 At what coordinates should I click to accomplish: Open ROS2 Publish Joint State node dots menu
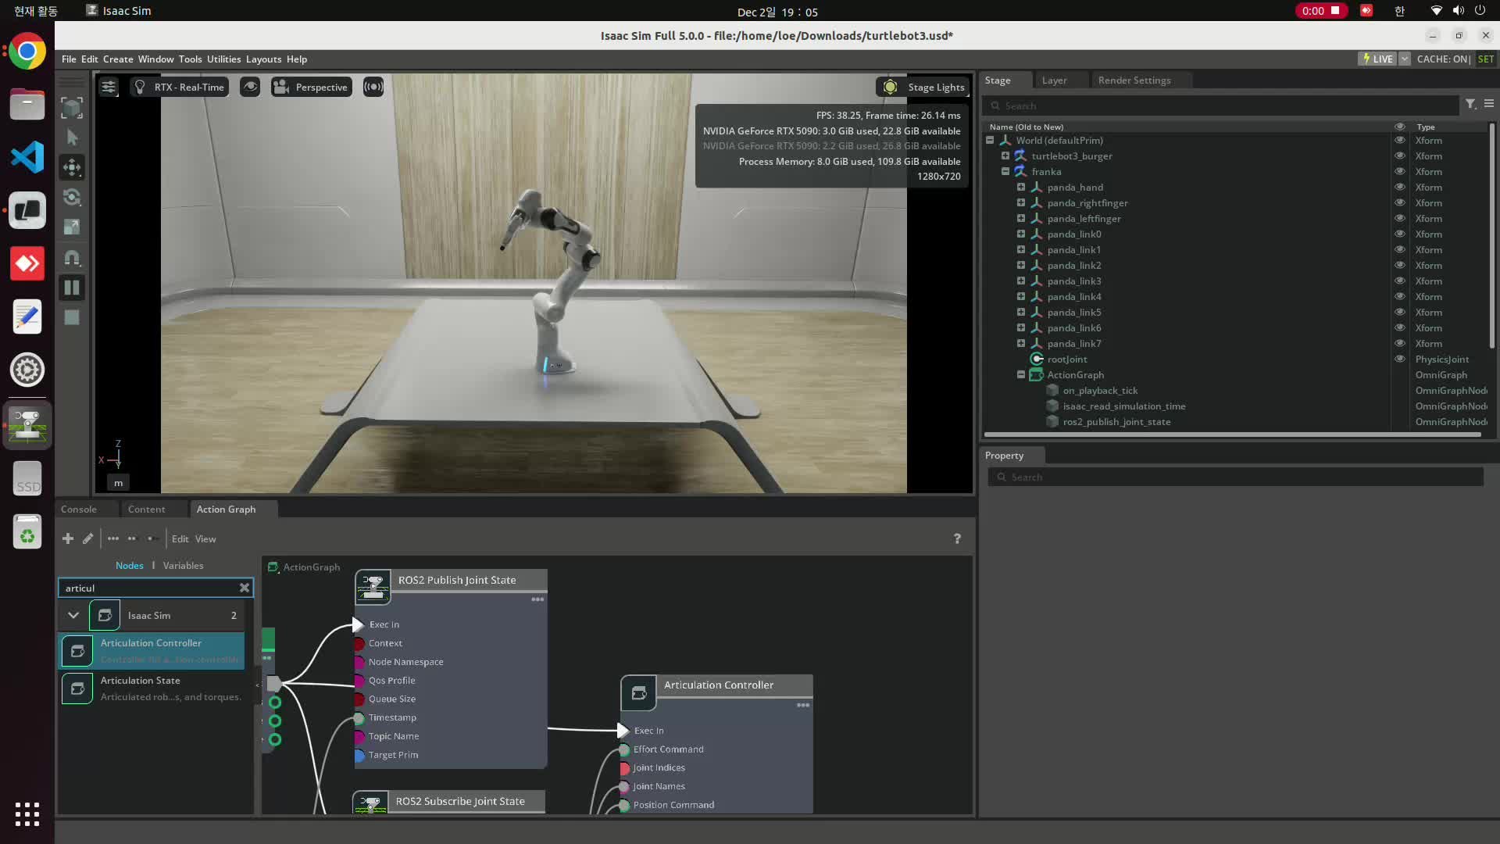pyautogui.click(x=537, y=599)
